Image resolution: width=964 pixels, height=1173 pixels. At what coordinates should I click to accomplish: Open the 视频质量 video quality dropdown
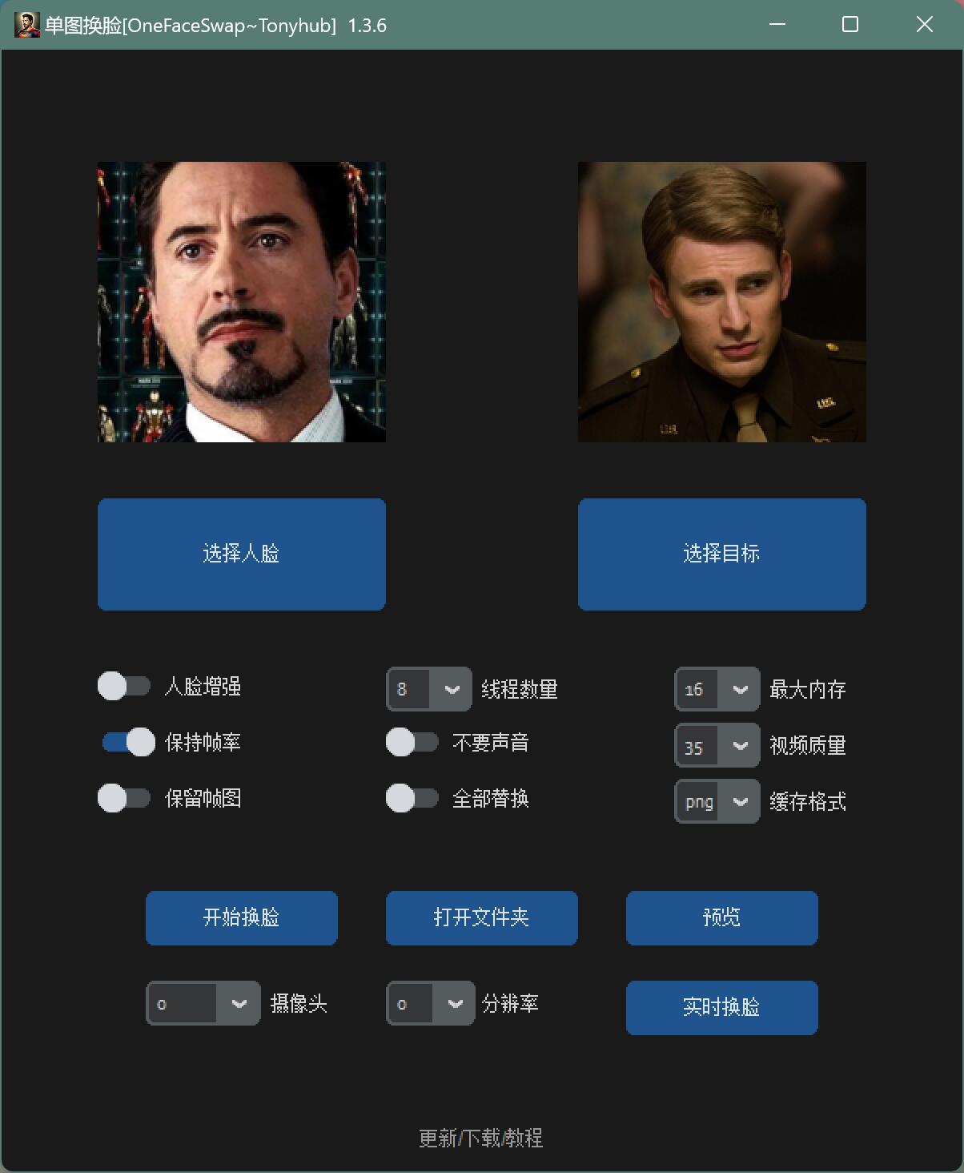pos(717,745)
